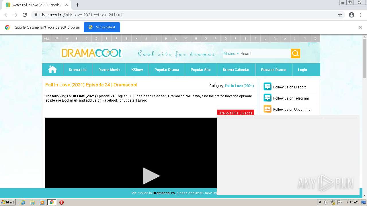Open the Drama Calendar menu
This screenshot has height=206, width=367.
pyautogui.click(x=236, y=70)
